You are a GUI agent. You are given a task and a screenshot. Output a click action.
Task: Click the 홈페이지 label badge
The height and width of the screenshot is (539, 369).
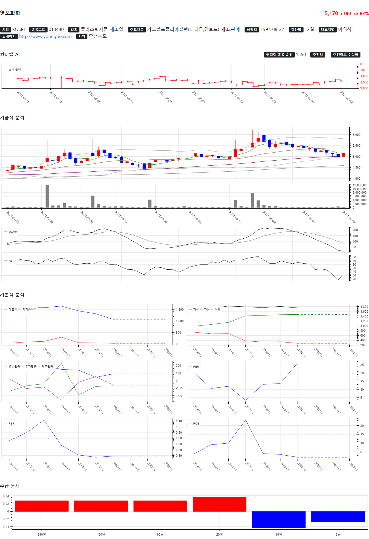tap(9, 36)
